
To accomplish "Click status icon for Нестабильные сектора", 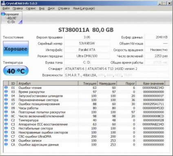I will (x=6, y=128).
